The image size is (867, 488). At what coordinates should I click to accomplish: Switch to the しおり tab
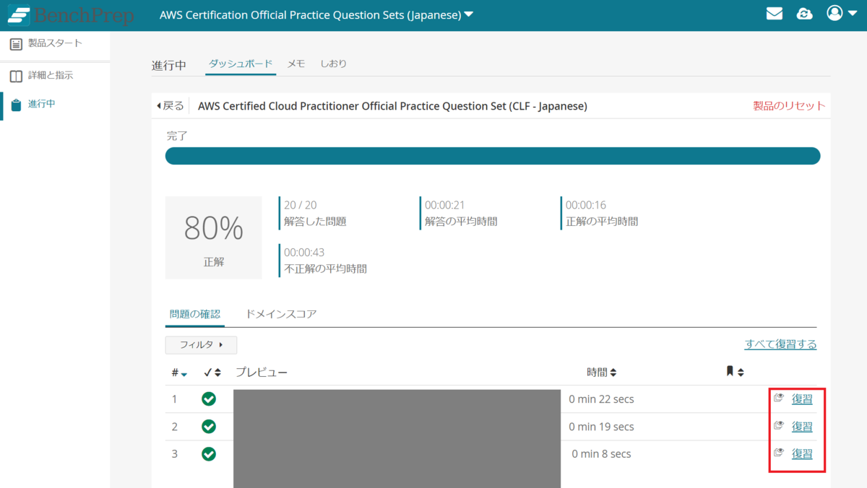coord(333,64)
